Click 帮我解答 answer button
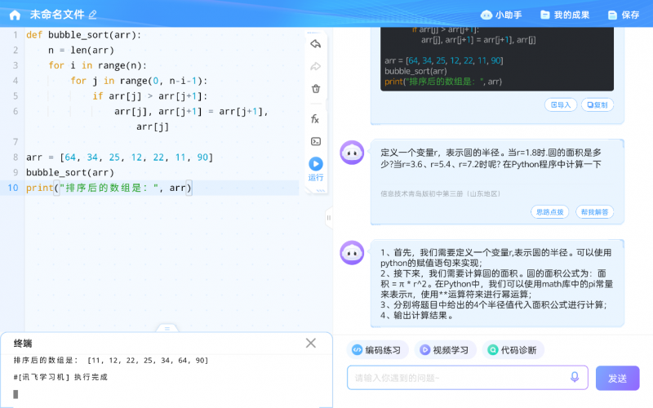Image resolution: width=653 pixels, height=408 pixels. click(x=594, y=212)
